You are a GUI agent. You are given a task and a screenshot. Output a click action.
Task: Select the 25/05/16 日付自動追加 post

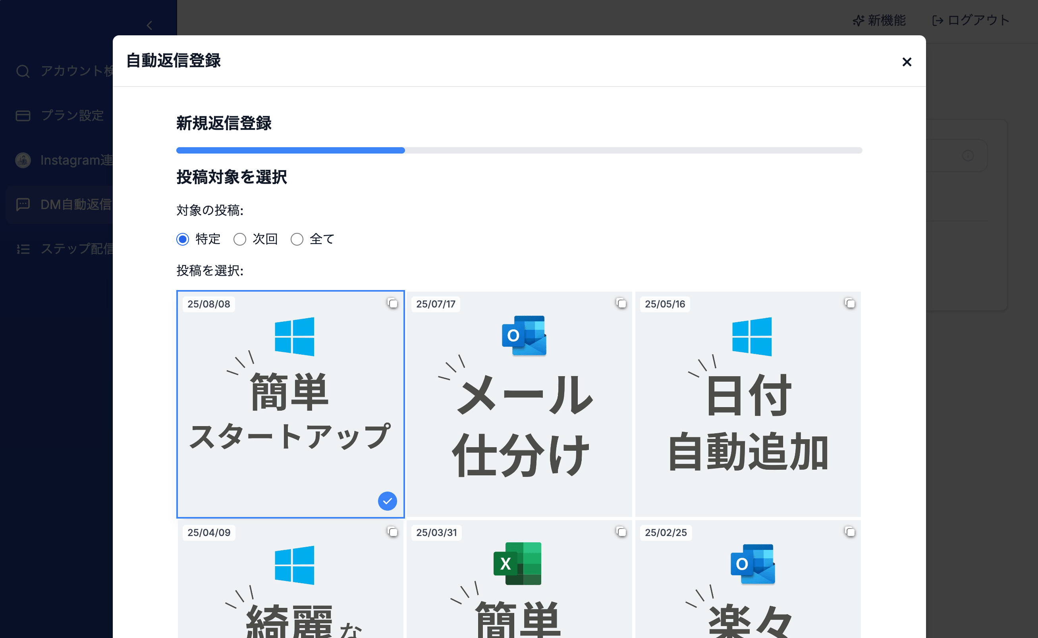[747, 404]
